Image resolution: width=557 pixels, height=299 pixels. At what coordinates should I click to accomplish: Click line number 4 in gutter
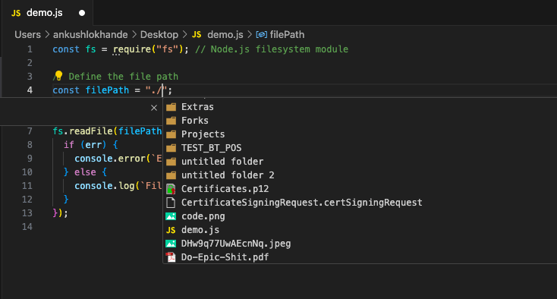30,90
